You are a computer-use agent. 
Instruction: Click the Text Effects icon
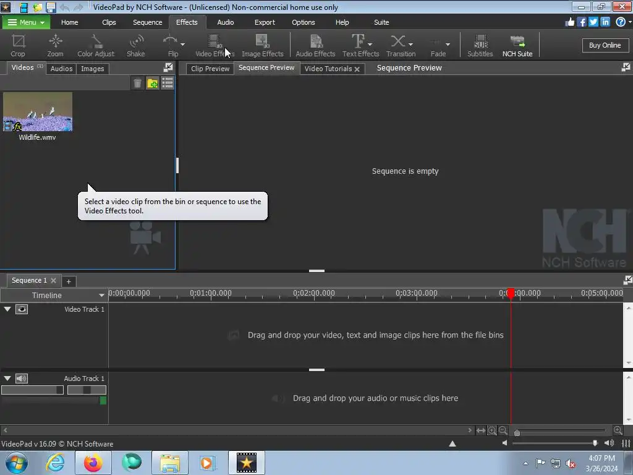coord(358,41)
